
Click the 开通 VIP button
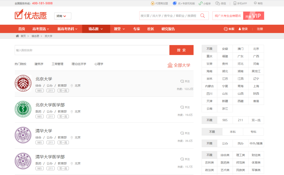click(253, 16)
